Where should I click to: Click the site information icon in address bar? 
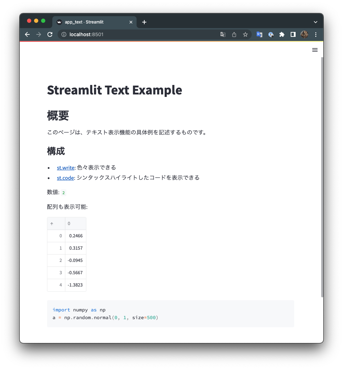64,34
